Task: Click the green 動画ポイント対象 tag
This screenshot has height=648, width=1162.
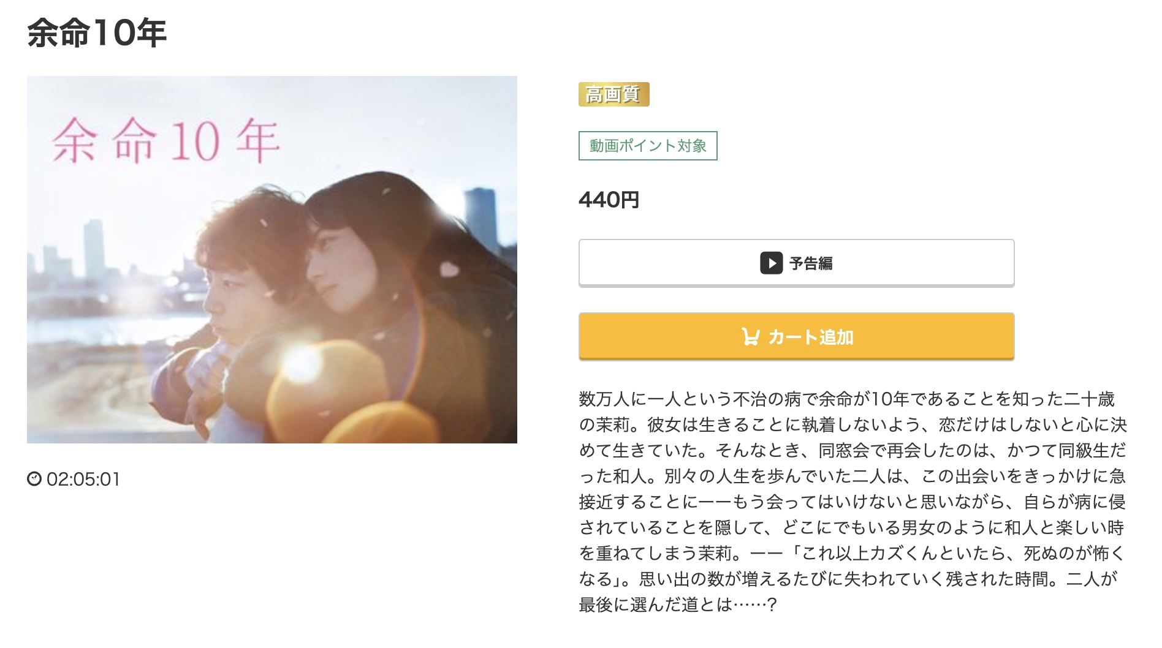Action: [648, 146]
